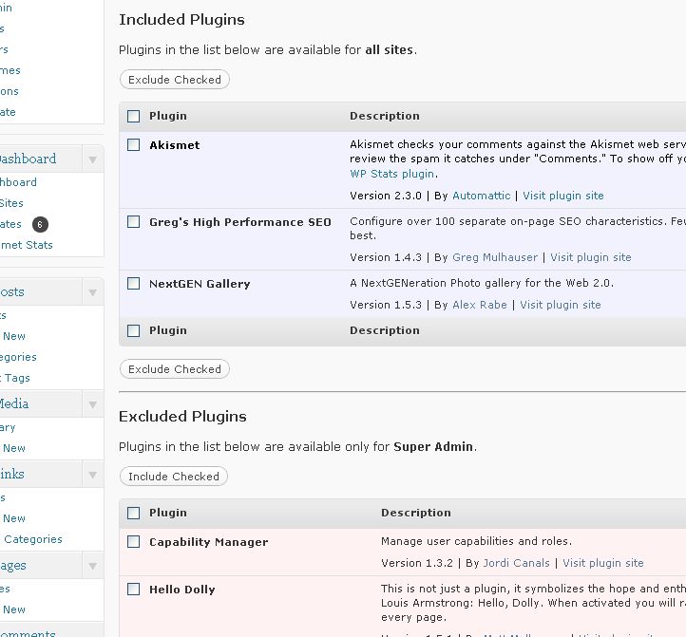Open Add New under Pages

(13, 609)
